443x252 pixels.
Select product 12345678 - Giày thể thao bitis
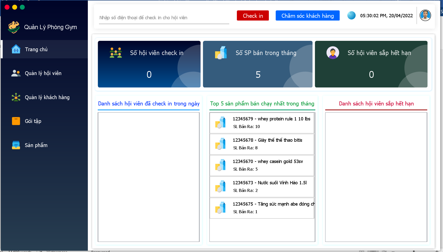click(262, 144)
